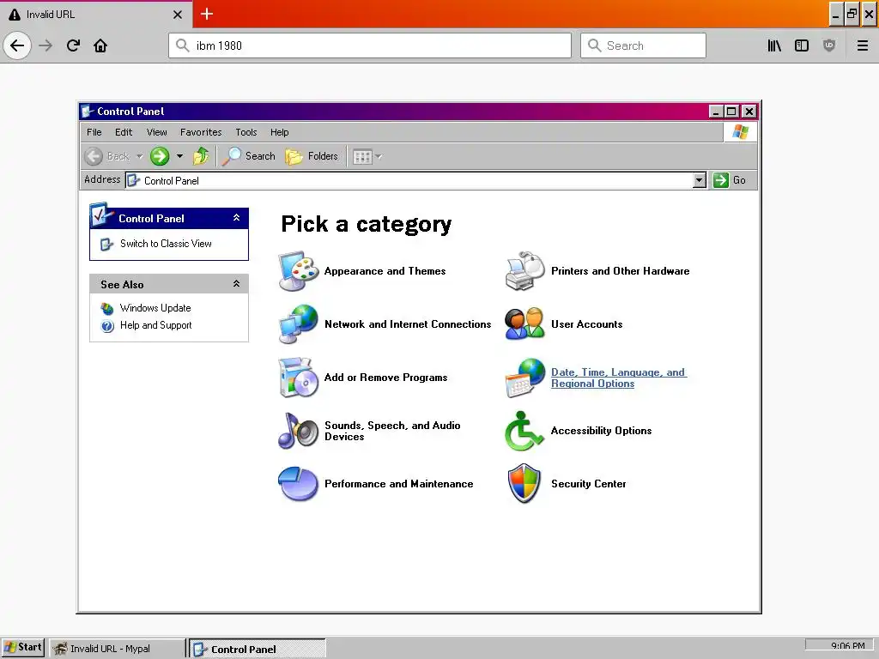Click the browser URL field showing ibm 1980
Image resolution: width=879 pixels, height=659 pixels.
tap(370, 45)
